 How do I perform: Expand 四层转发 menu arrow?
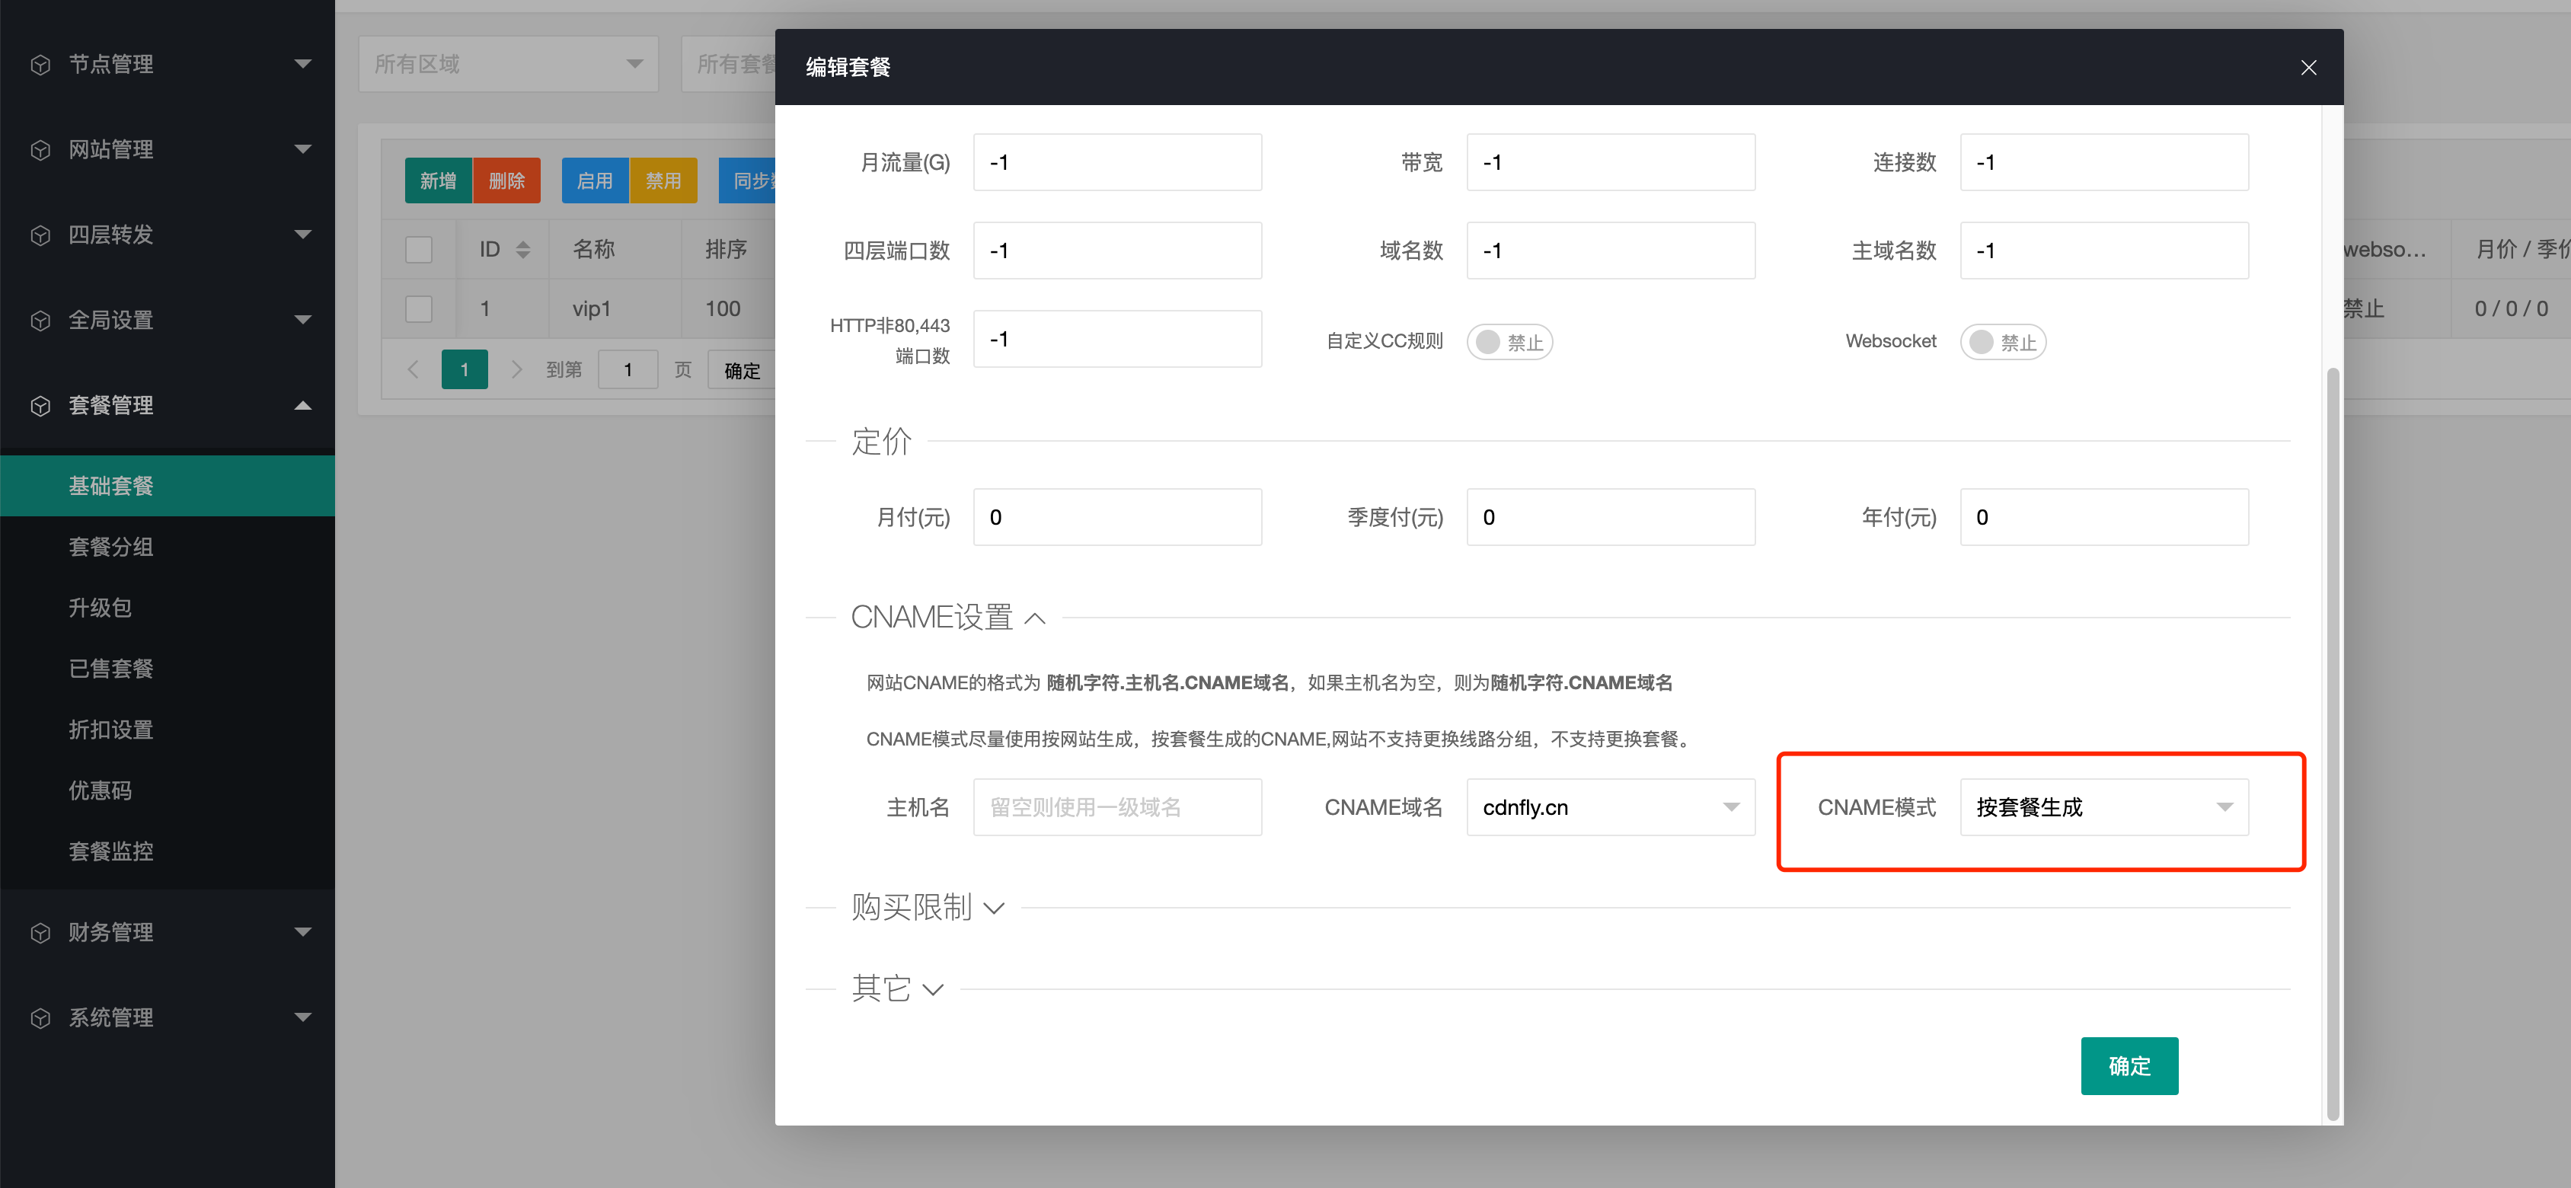[302, 235]
